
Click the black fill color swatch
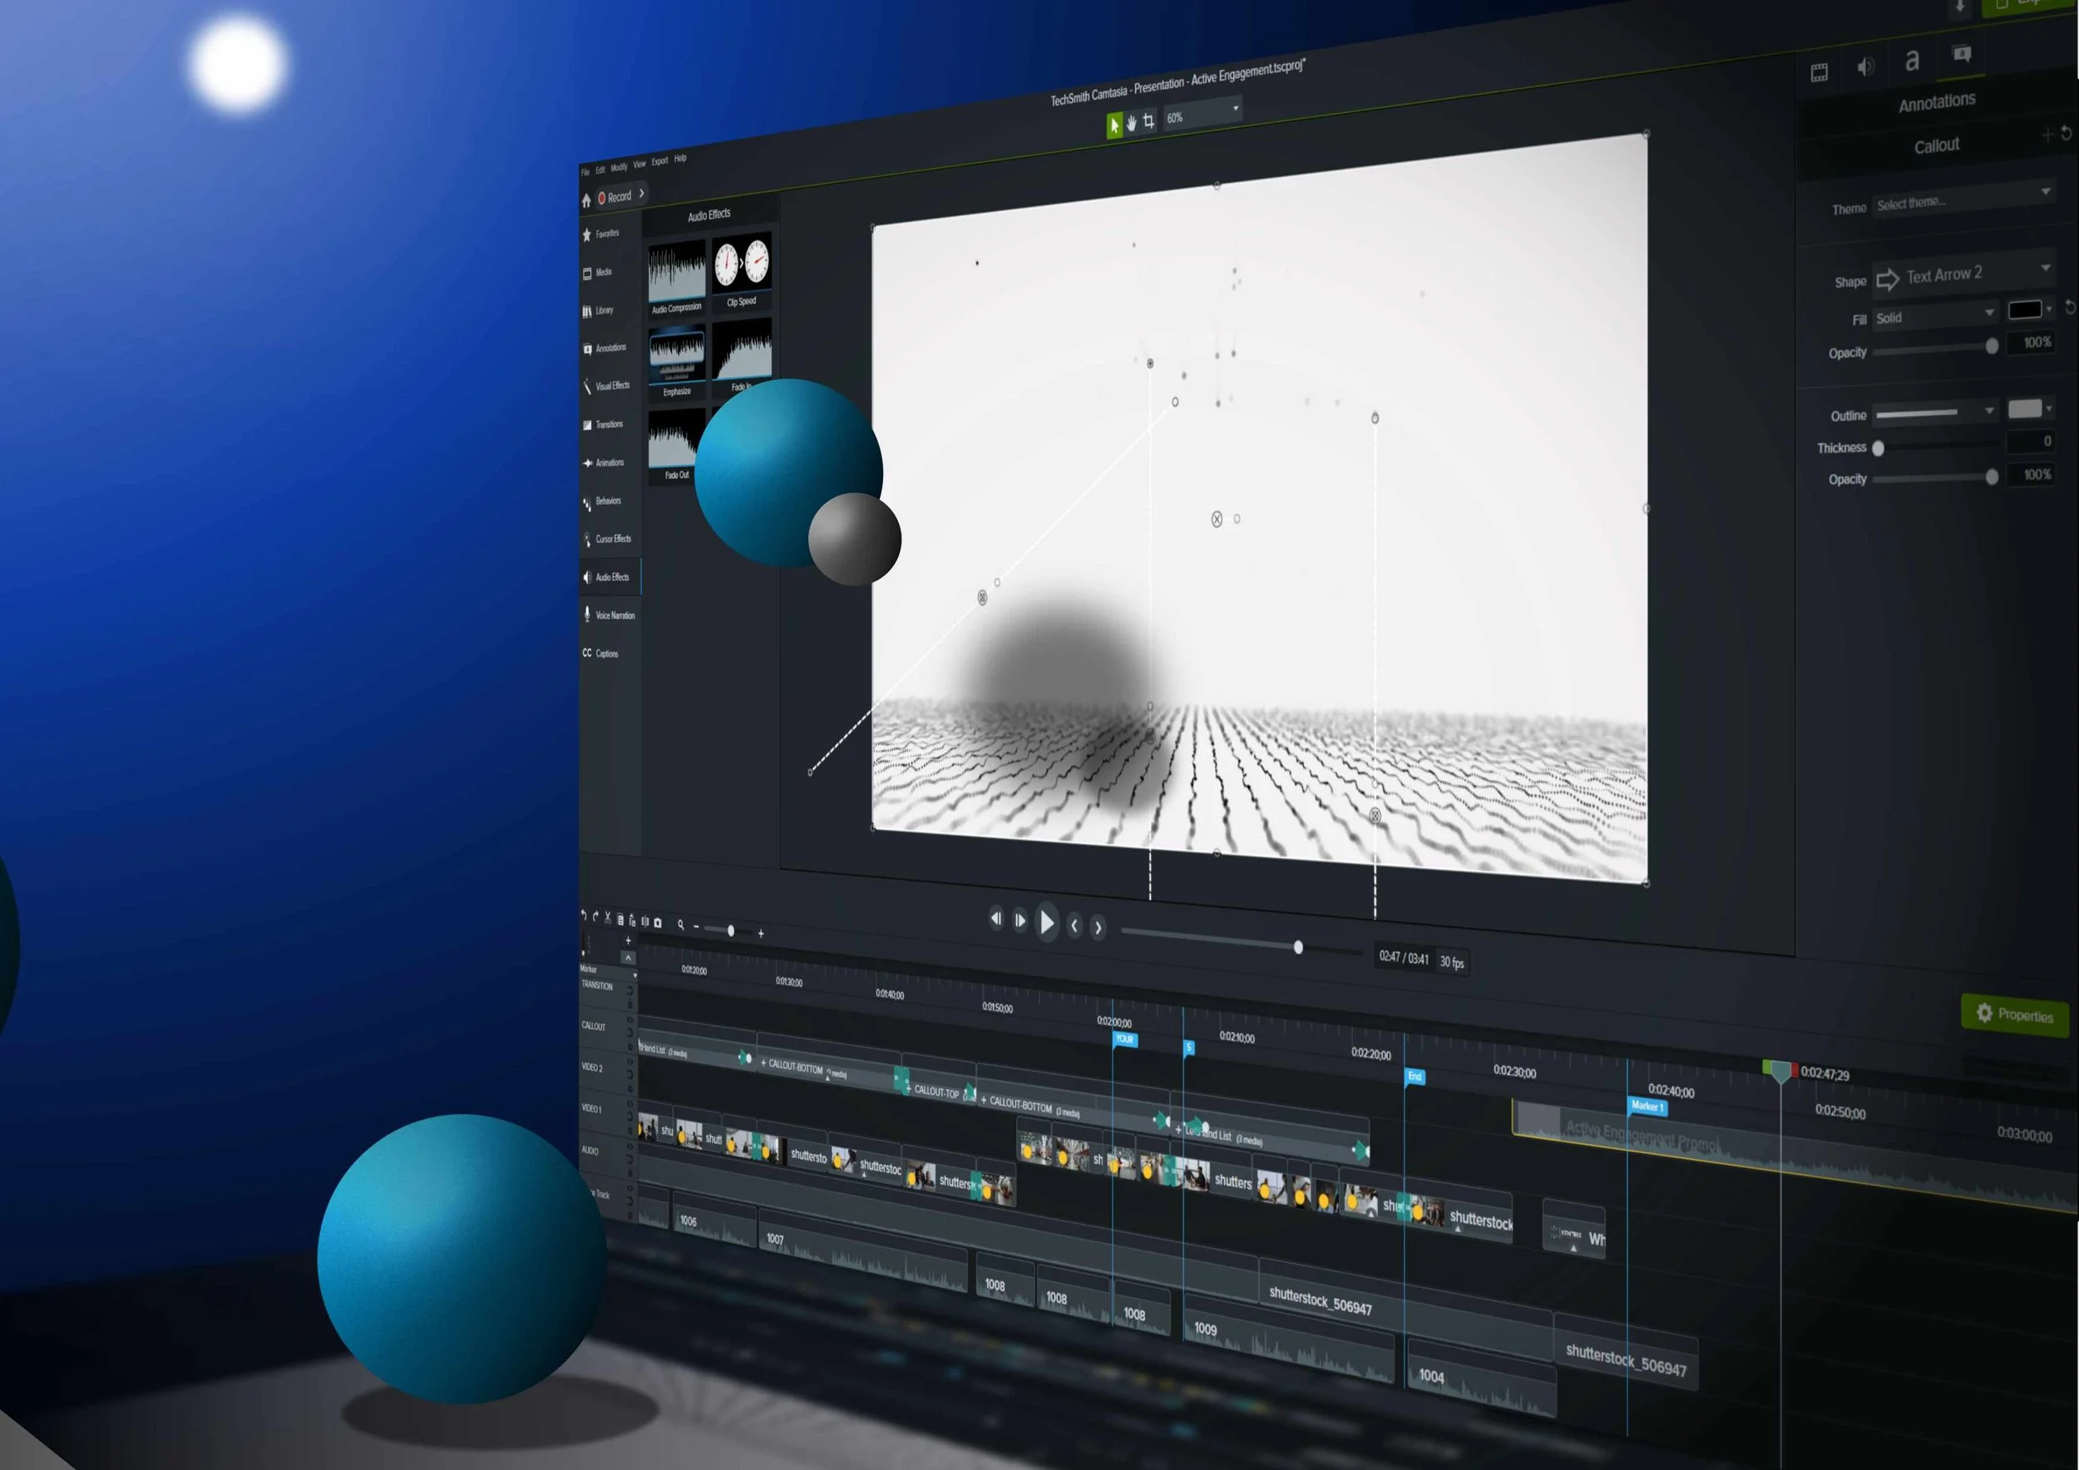(2024, 309)
